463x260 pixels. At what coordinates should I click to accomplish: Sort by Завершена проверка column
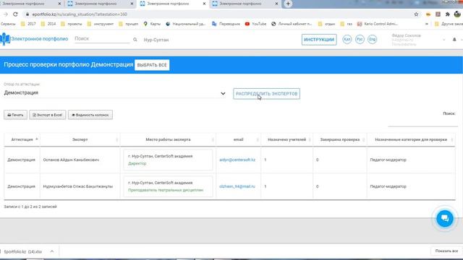tap(340, 139)
